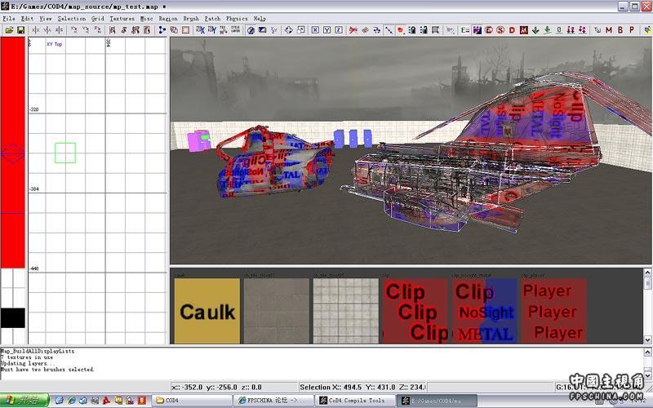Viewport: 653px width, 408px height.
Task: Toggle the red D toolbar button
Action: tap(513, 30)
